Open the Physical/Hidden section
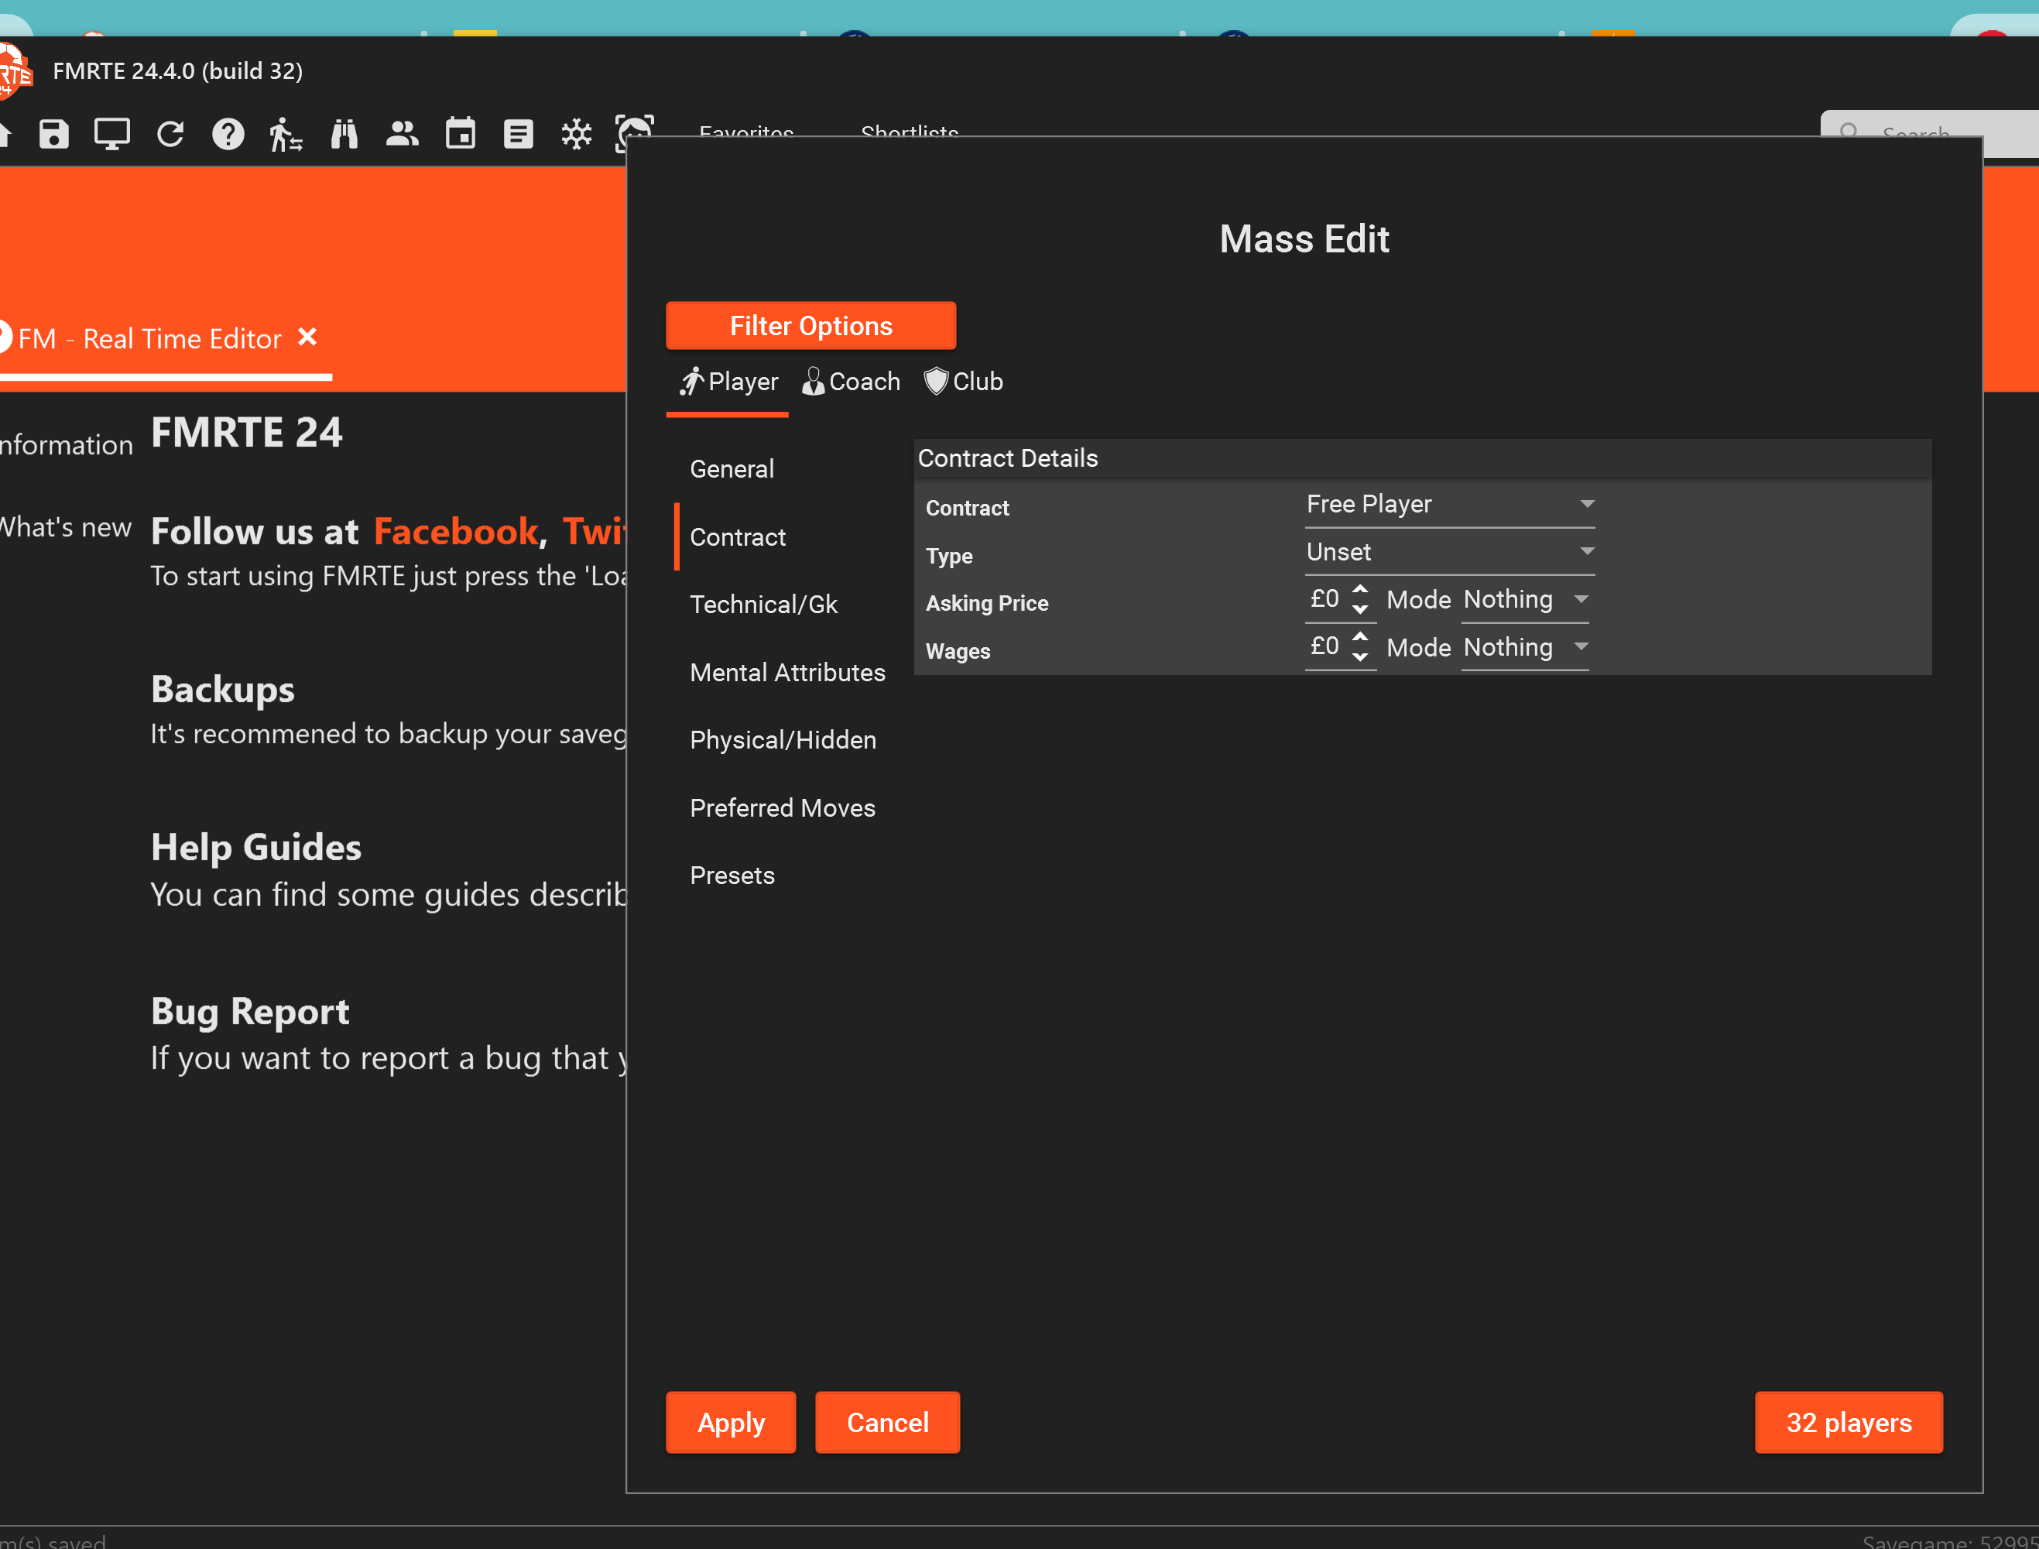This screenshot has width=2039, height=1549. pyautogui.click(x=783, y=740)
